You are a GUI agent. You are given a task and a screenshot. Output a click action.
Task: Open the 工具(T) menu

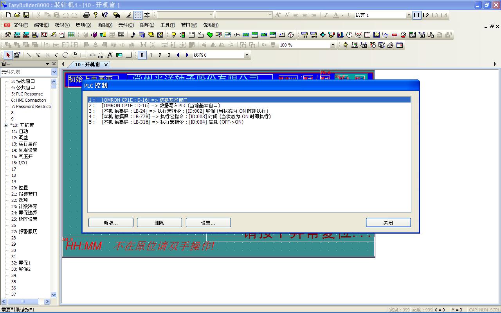tap(168, 25)
